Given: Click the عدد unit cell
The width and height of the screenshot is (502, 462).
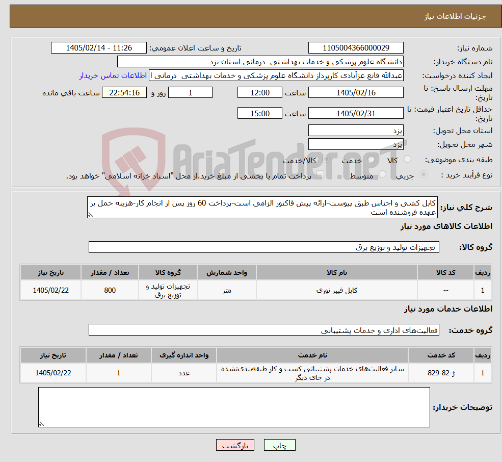Looking at the screenshot, I should coord(184,373).
